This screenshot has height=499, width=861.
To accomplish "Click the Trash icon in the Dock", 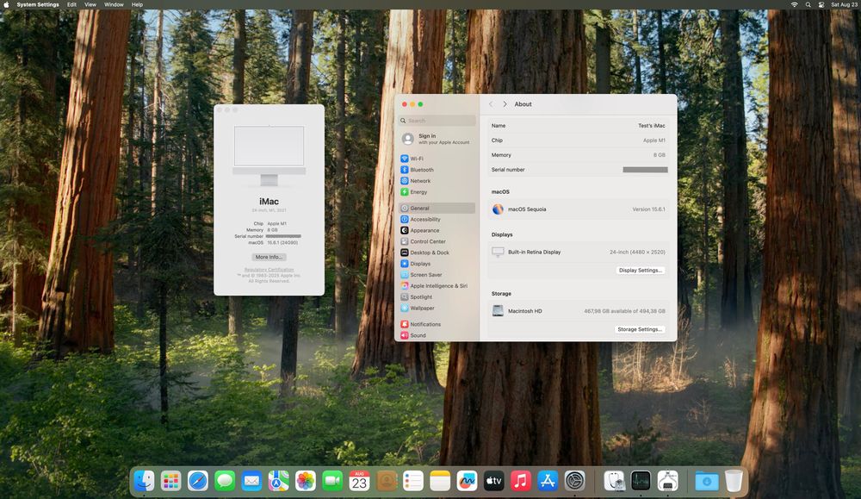I will [734, 481].
